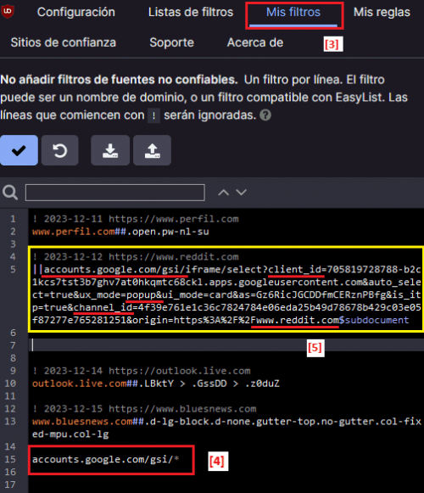Click the magnifier search icon

(x=10, y=192)
